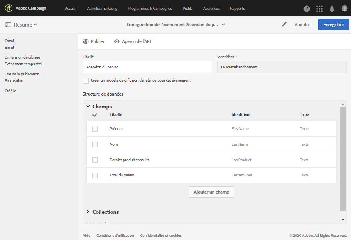Image resolution: width=351 pixels, height=240 pixels.
Task: Enable the relance delivery template checkbox
Action: coord(86,80)
